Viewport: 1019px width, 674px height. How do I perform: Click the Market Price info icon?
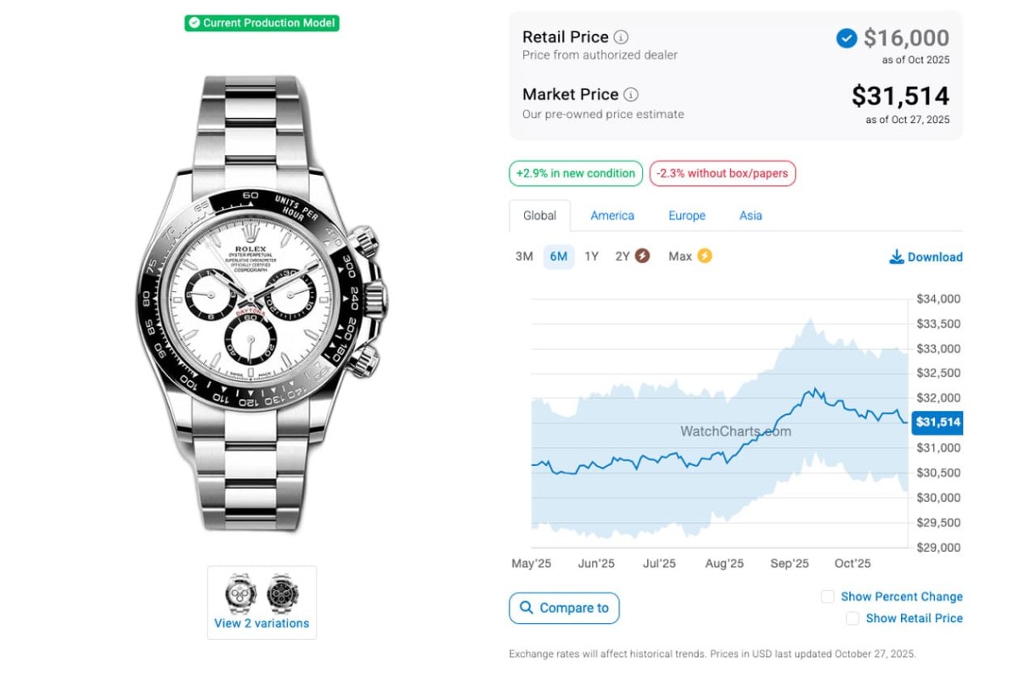click(x=631, y=95)
